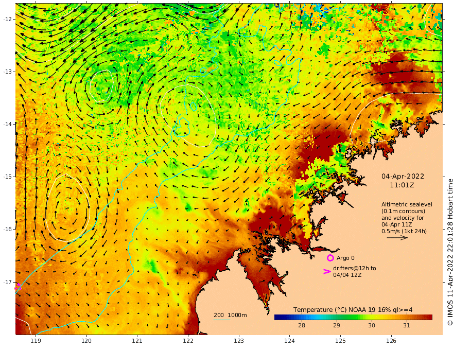Image resolution: width=453 pixels, height=350 pixels.
Task: Click latitude axis label -15
Action: [8, 177]
